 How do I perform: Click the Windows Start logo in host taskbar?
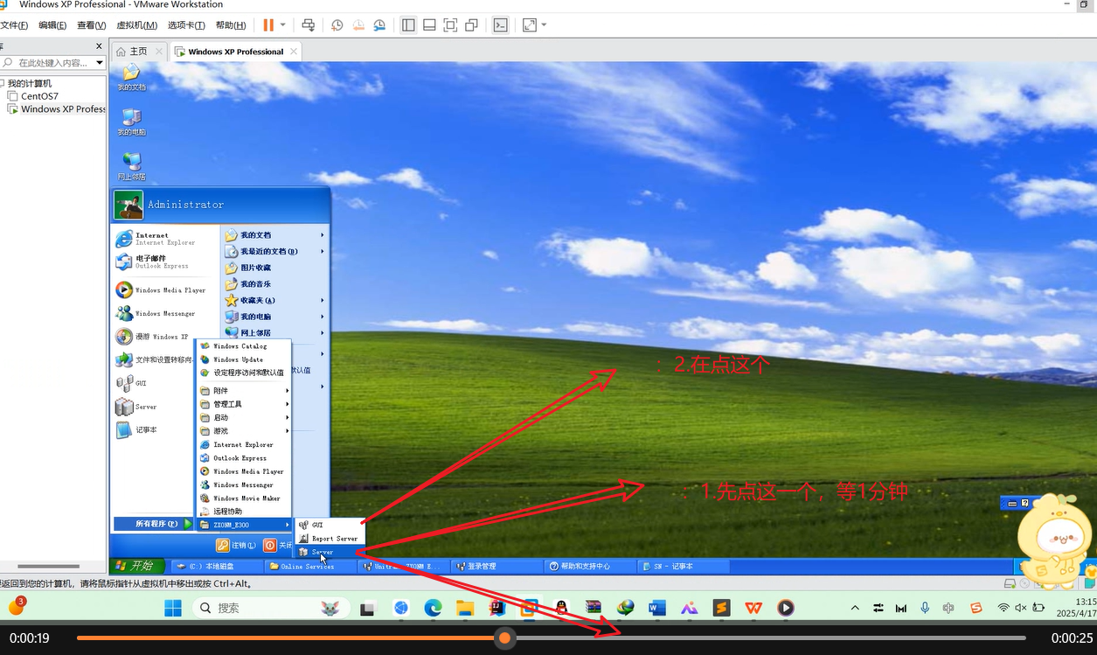tap(172, 608)
